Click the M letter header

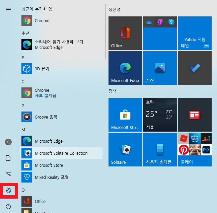(23, 130)
